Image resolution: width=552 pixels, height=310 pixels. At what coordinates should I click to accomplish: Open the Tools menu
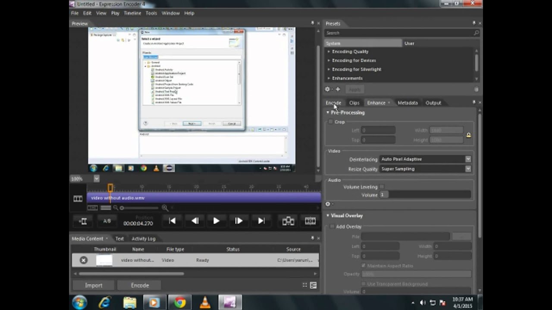point(151,13)
